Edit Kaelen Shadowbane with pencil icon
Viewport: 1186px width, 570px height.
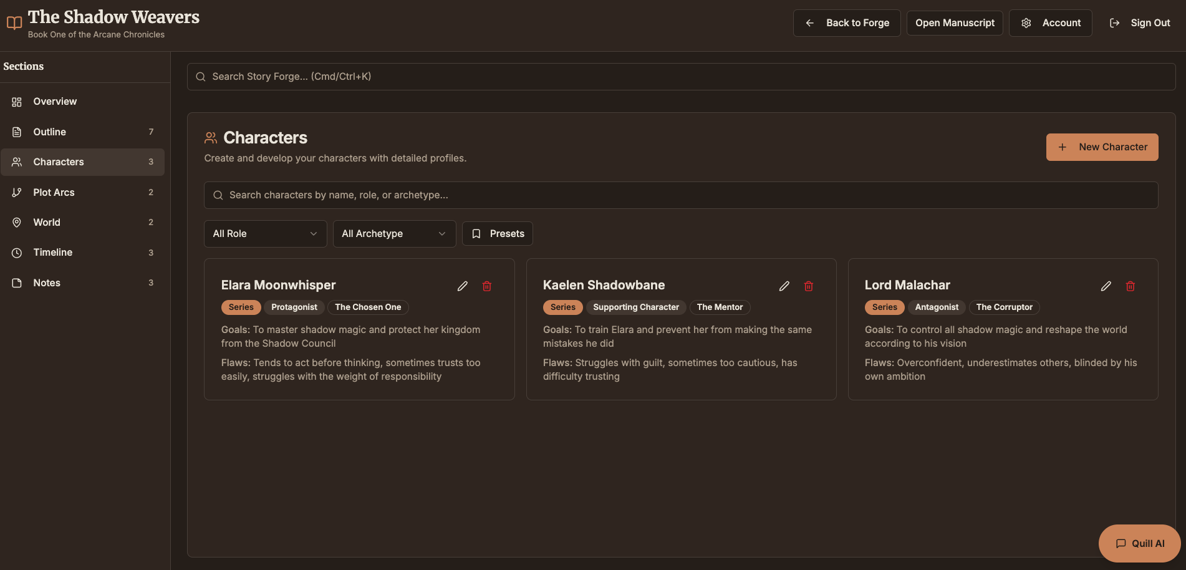784,286
